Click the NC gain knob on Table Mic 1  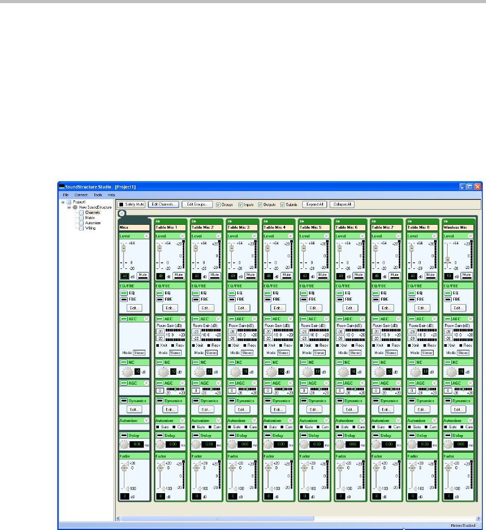click(x=163, y=372)
